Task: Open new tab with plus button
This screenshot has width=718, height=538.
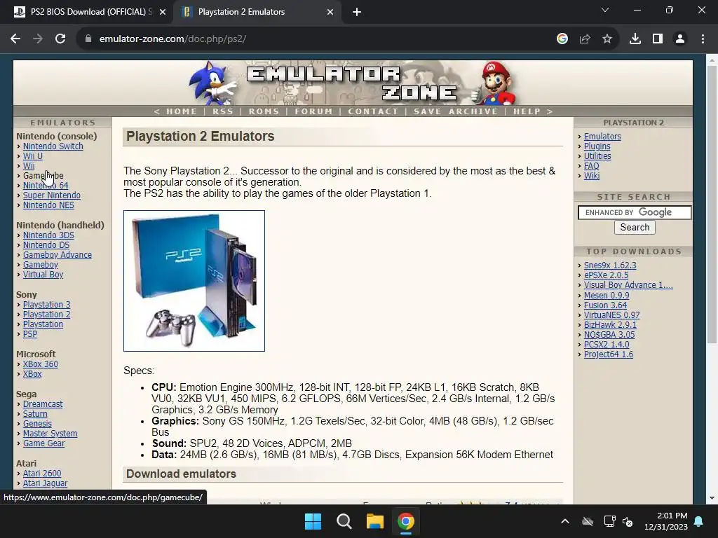Action: pyautogui.click(x=357, y=13)
